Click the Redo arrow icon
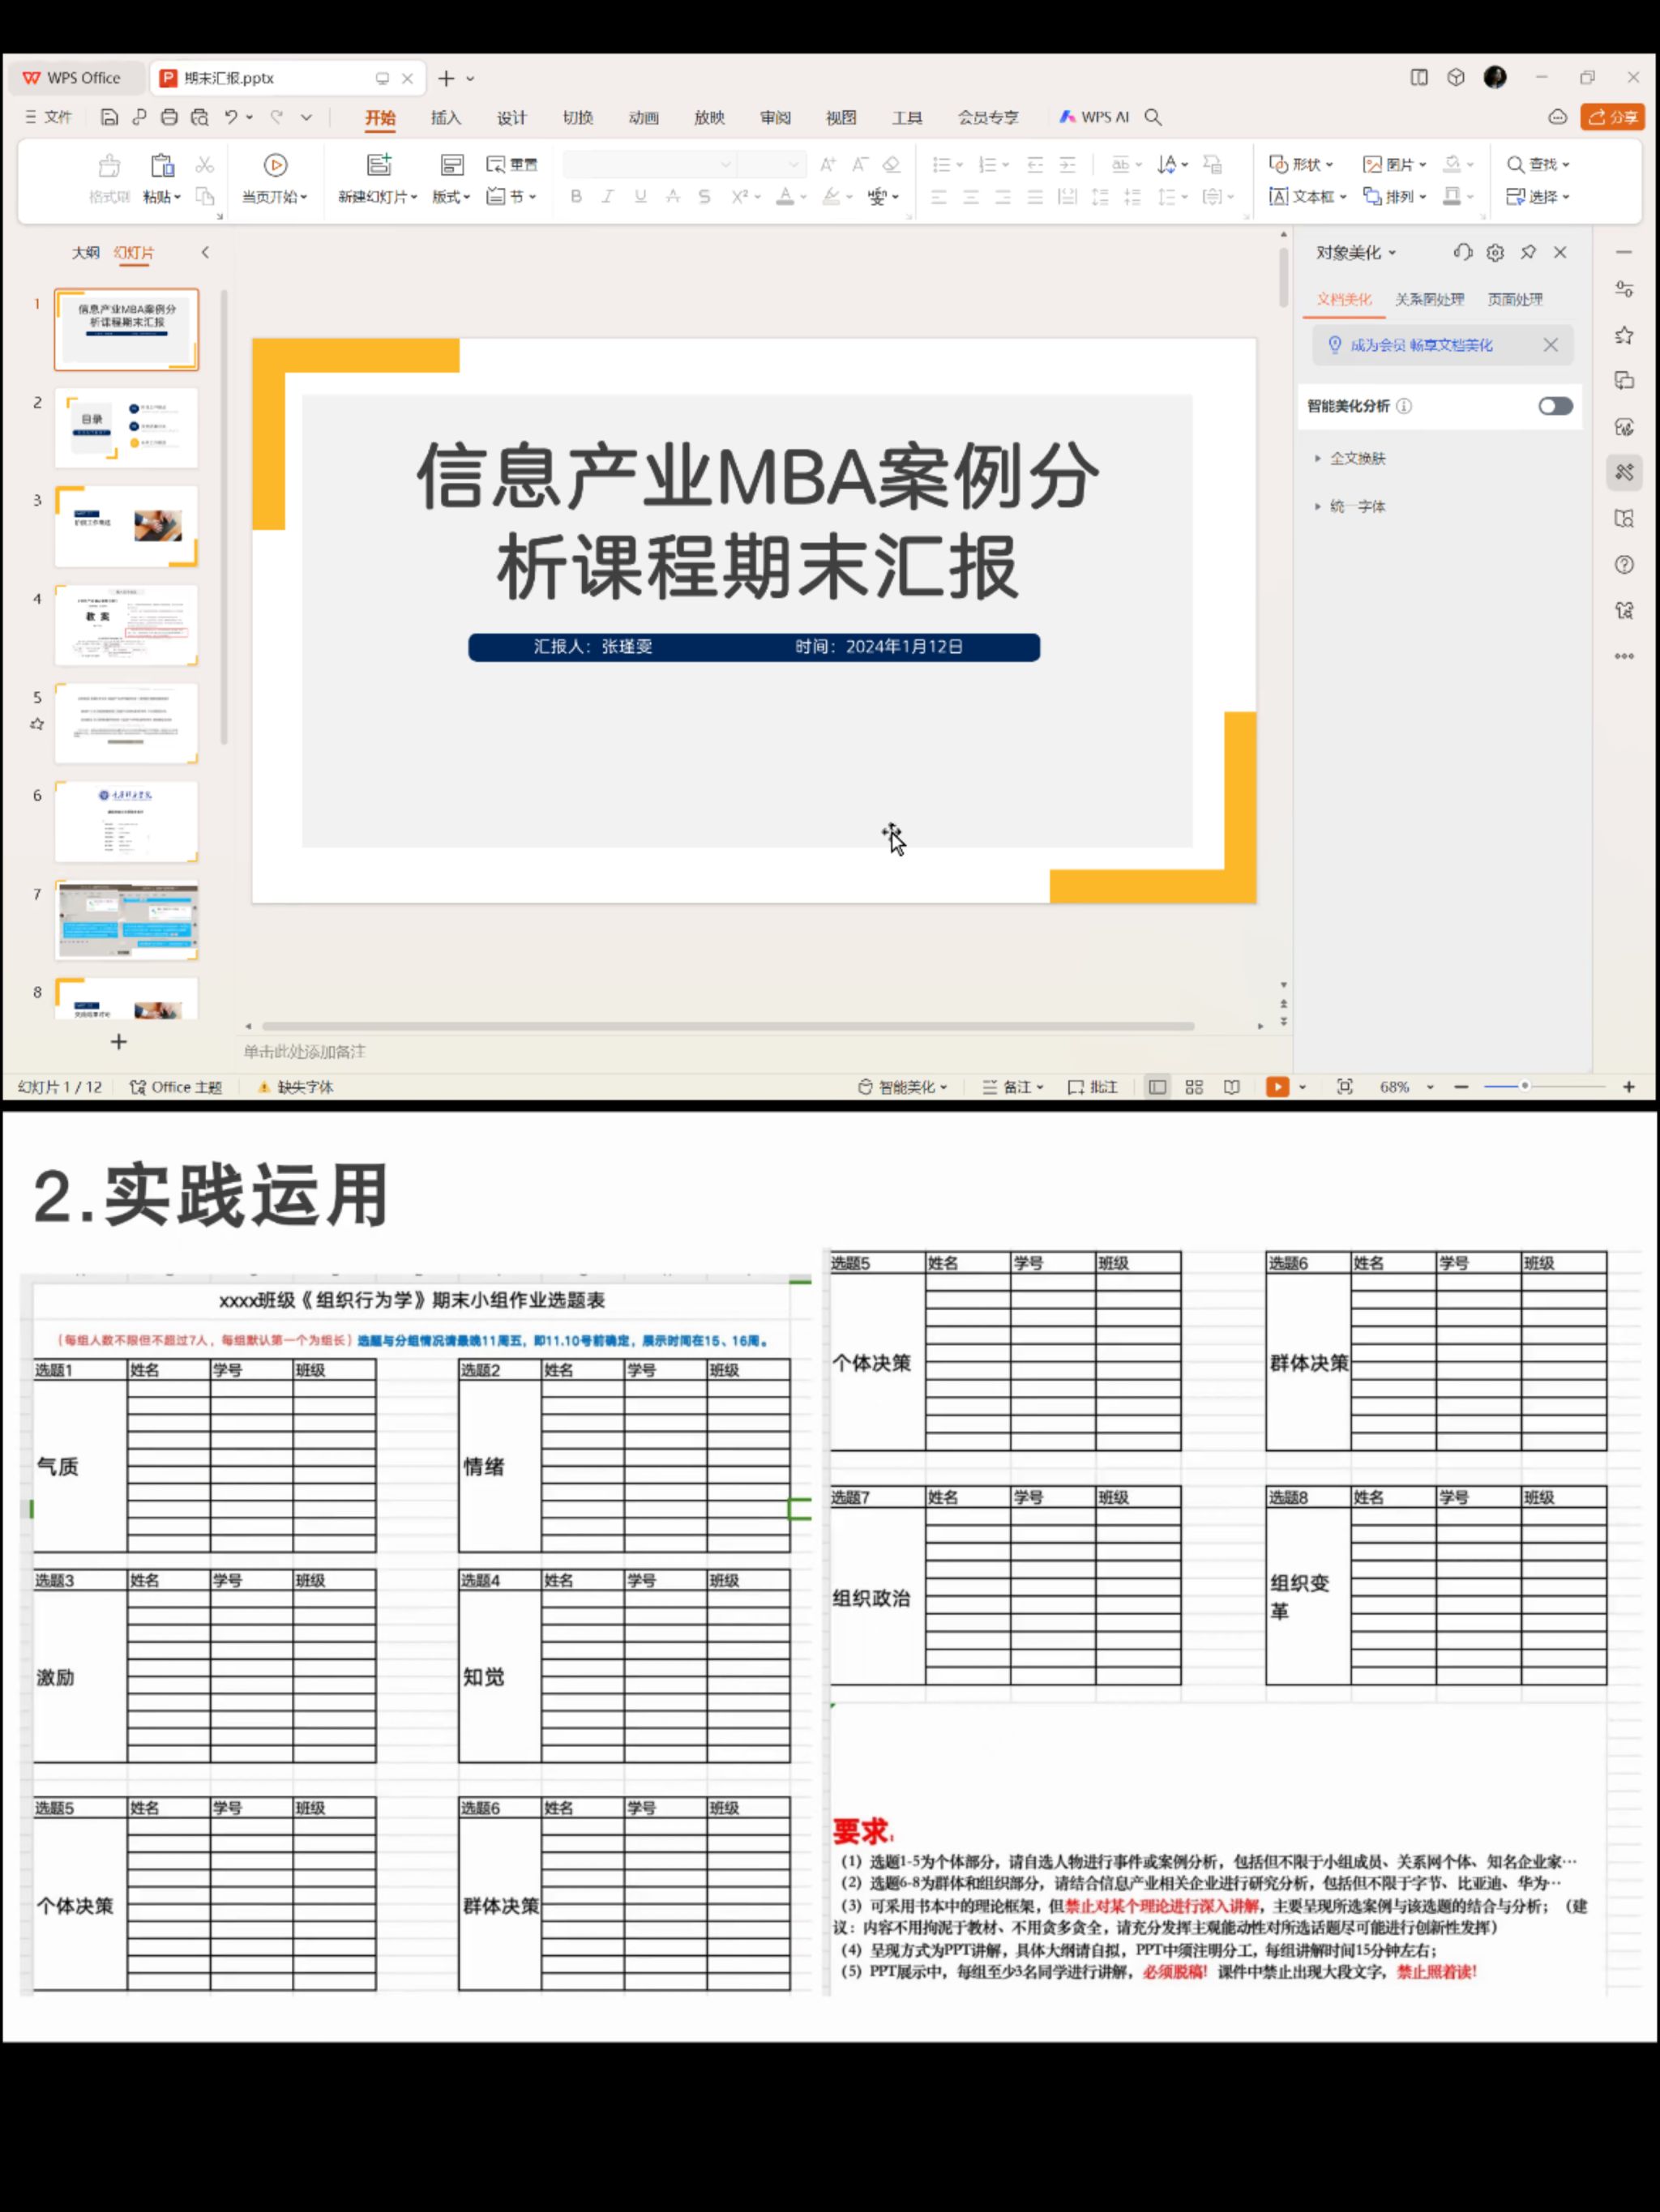The height and width of the screenshot is (2212, 1660). [x=277, y=117]
